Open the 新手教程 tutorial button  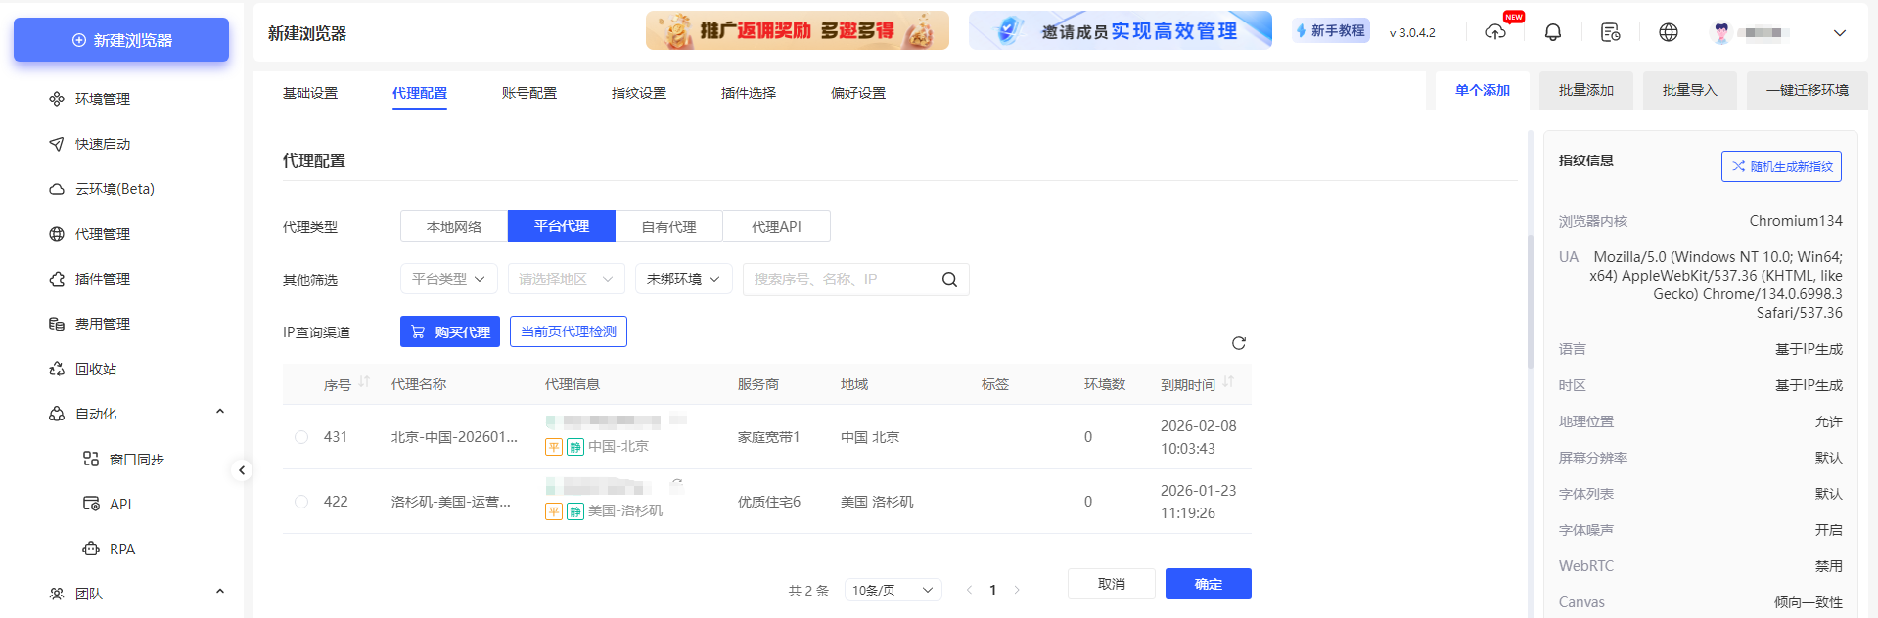pyautogui.click(x=1330, y=30)
